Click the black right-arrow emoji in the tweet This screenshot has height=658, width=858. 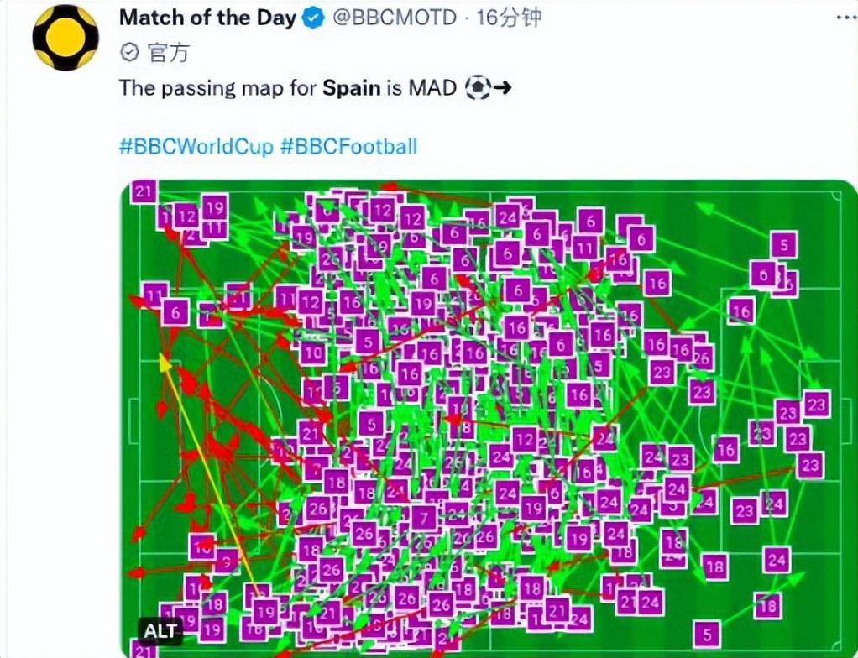click(501, 88)
